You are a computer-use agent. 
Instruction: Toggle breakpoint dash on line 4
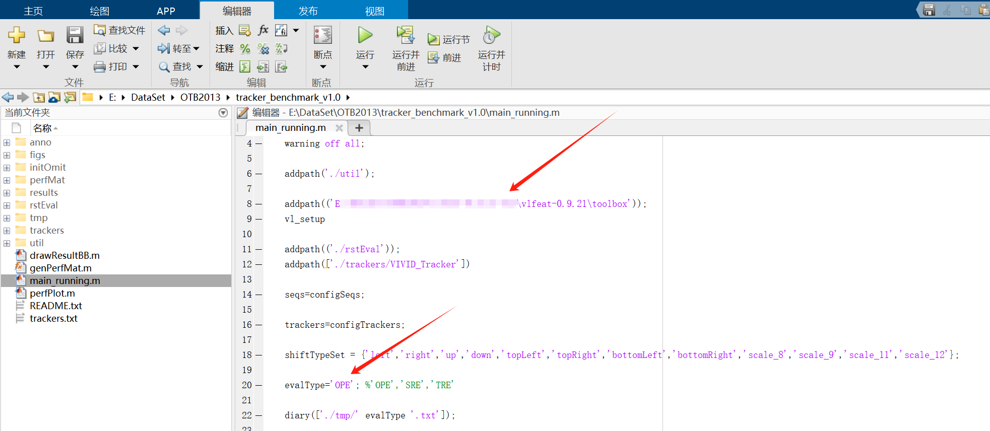(x=259, y=144)
